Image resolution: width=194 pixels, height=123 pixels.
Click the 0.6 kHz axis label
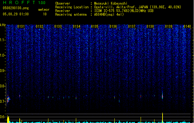tap(3, 117)
